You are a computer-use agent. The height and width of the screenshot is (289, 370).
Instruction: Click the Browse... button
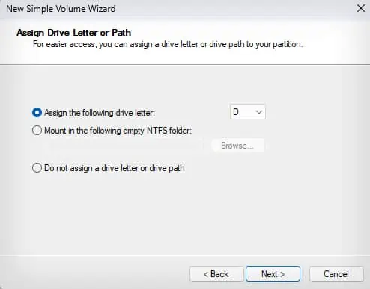point(237,146)
